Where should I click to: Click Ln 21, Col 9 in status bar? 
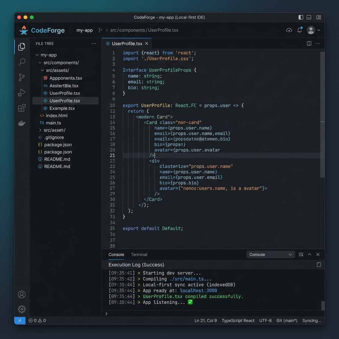(x=206, y=320)
